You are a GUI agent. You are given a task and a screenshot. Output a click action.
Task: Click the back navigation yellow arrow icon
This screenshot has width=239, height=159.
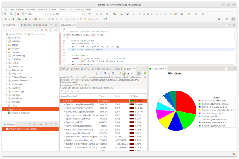tap(90, 19)
